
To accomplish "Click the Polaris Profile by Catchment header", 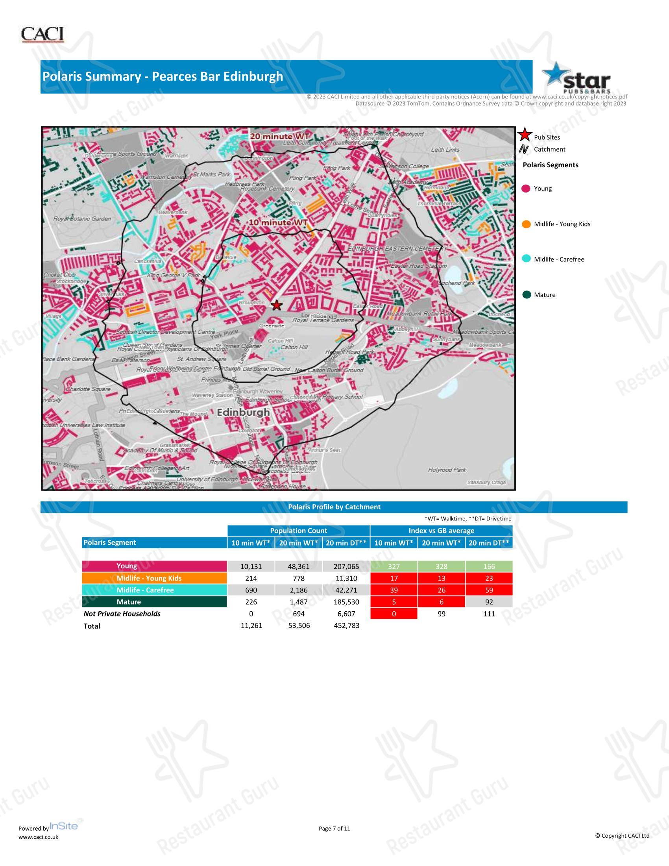I will click(334, 507).
